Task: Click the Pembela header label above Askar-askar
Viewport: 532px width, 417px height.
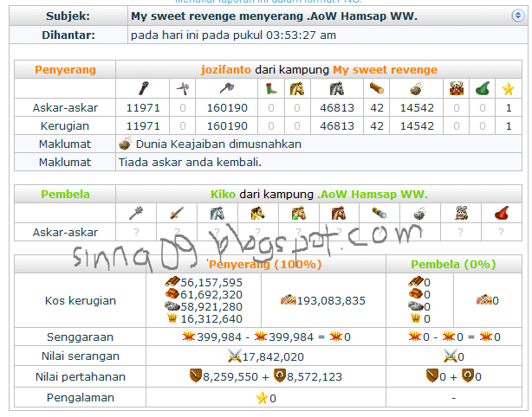Action: coord(65,195)
